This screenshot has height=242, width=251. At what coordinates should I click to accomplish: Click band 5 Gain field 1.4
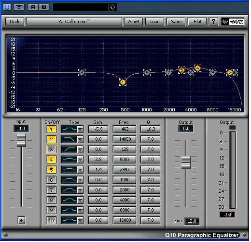tap(98, 170)
